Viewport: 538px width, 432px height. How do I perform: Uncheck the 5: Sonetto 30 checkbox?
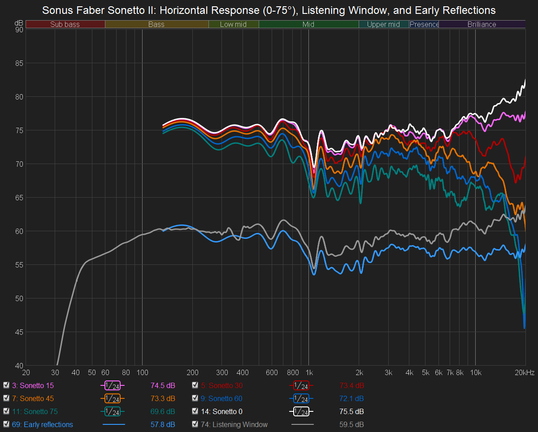click(x=195, y=385)
